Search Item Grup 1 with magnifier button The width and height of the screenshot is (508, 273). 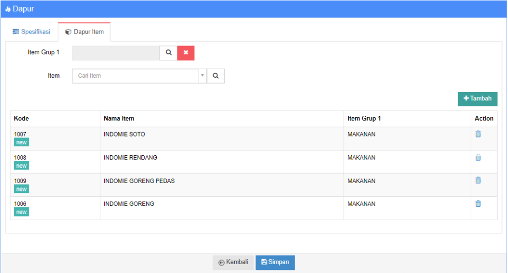[x=168, y=53]
